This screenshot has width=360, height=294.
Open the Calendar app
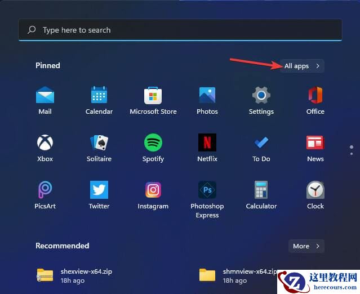[99, 100]
